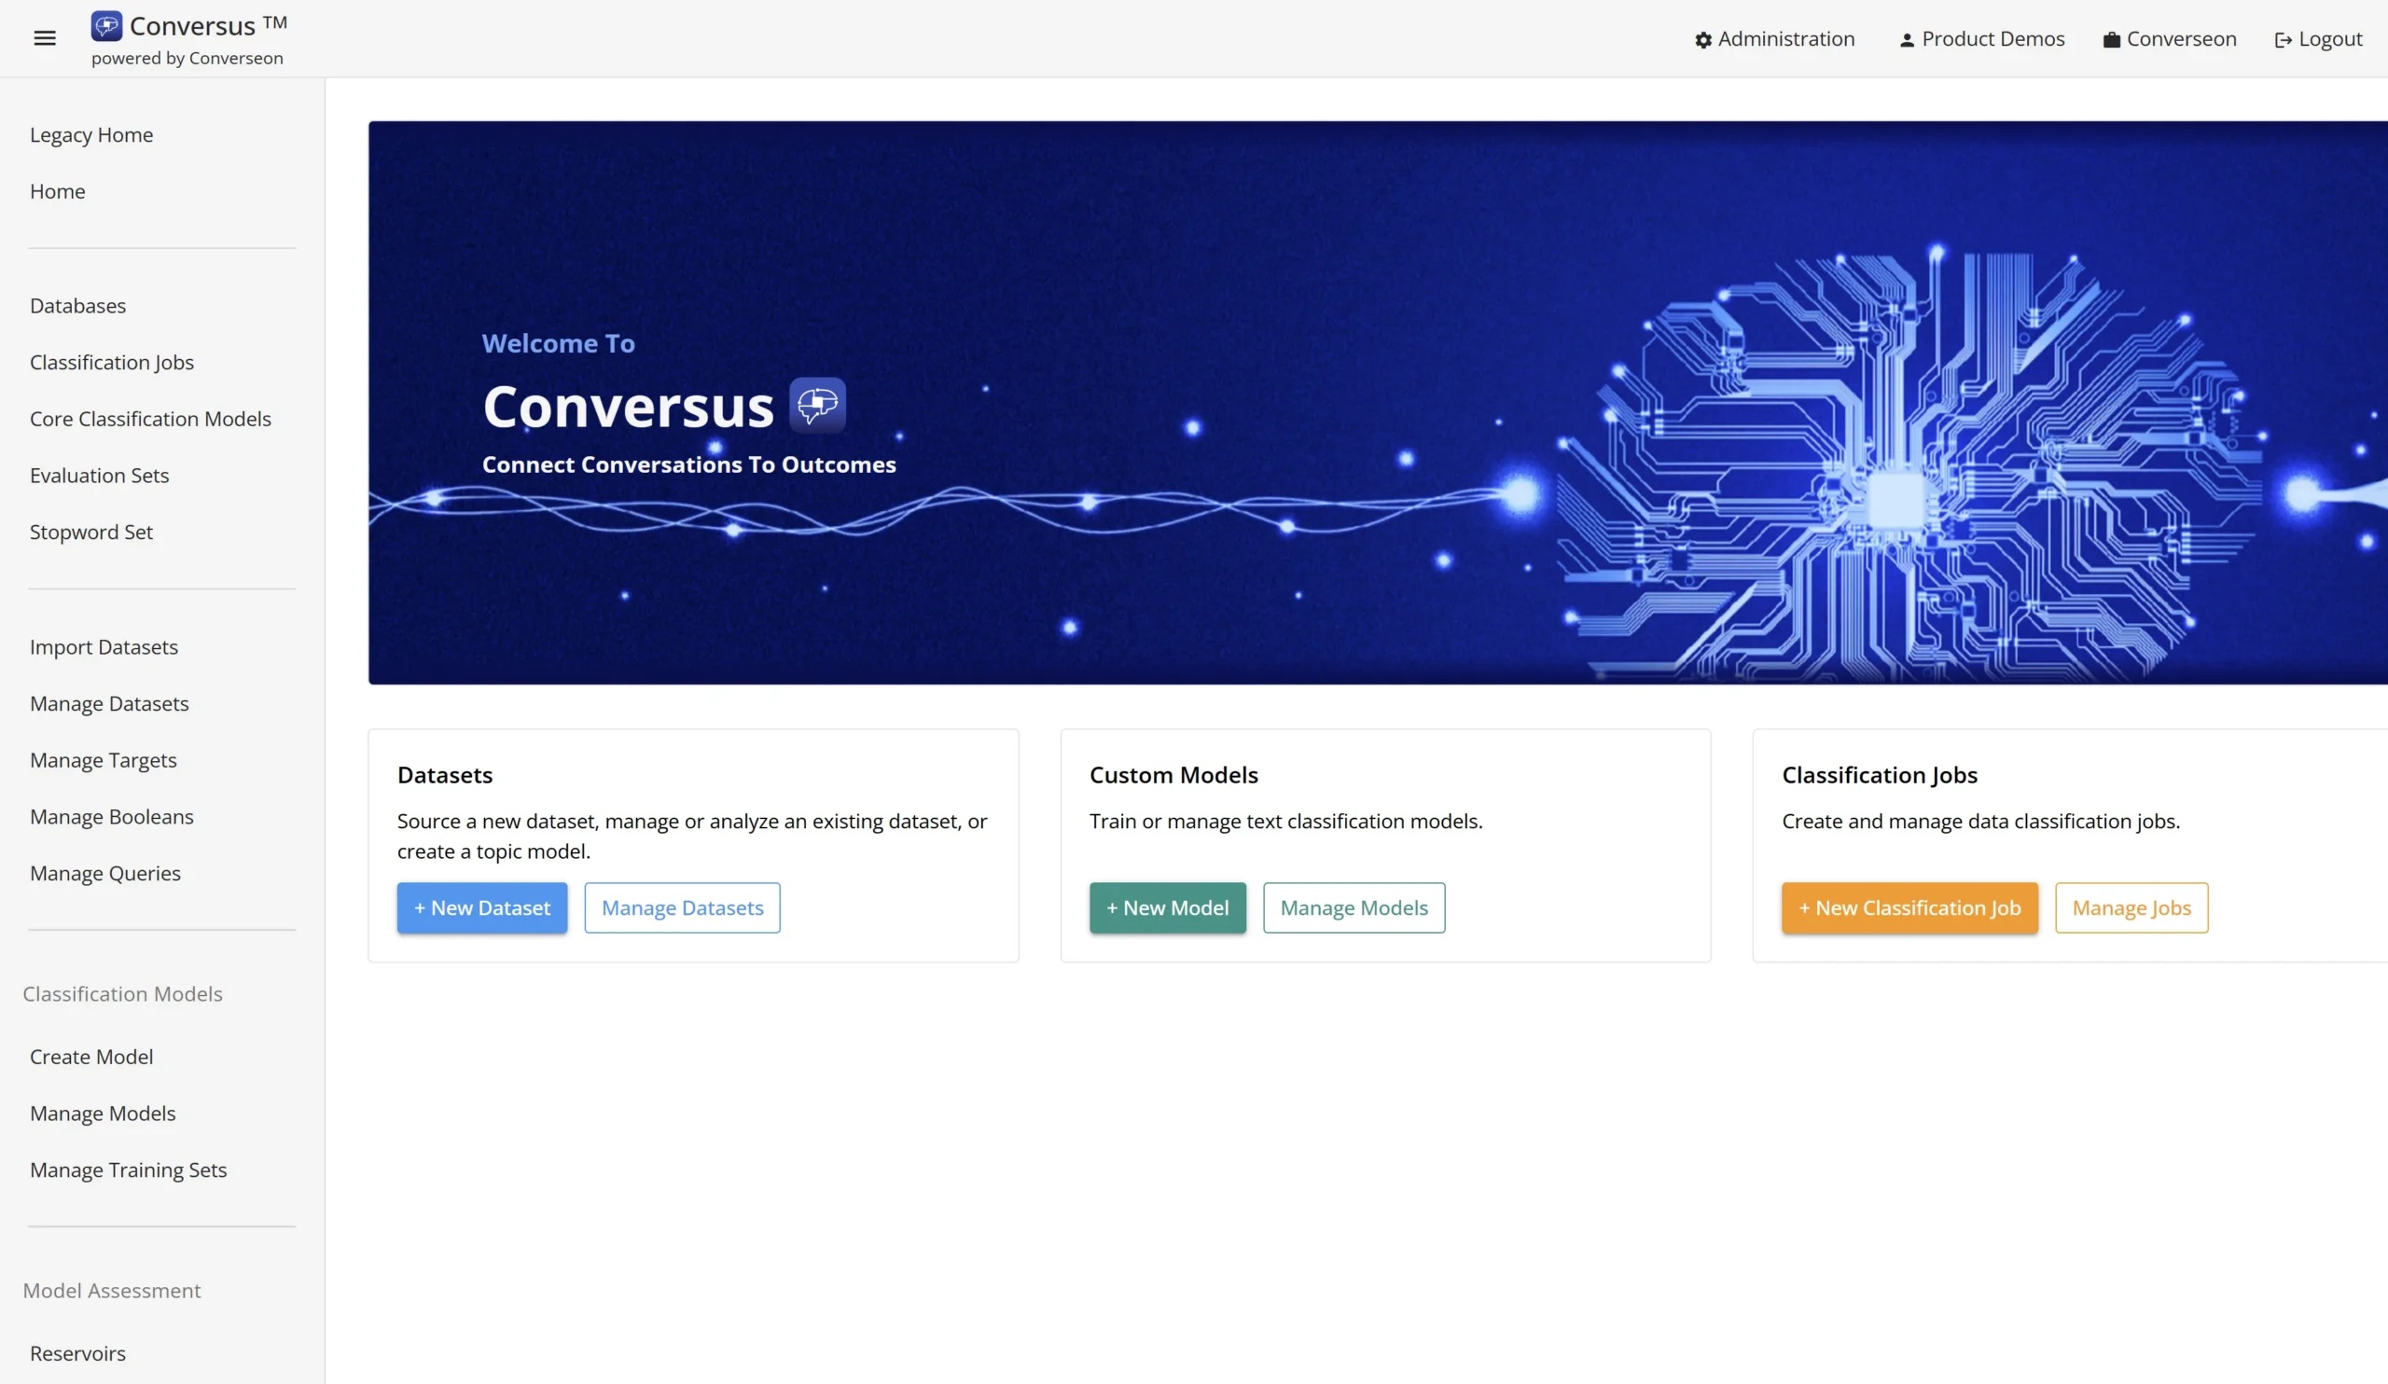
Task: Click the Manage Jobs button
Action: [x=2131, y=907]
